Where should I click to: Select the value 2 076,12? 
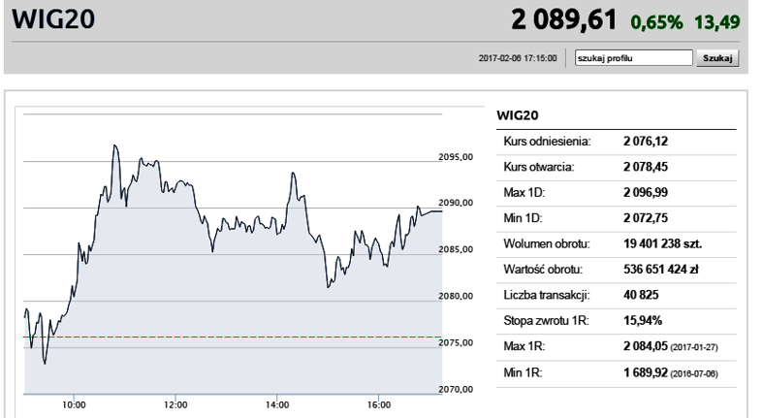point(646,142)
